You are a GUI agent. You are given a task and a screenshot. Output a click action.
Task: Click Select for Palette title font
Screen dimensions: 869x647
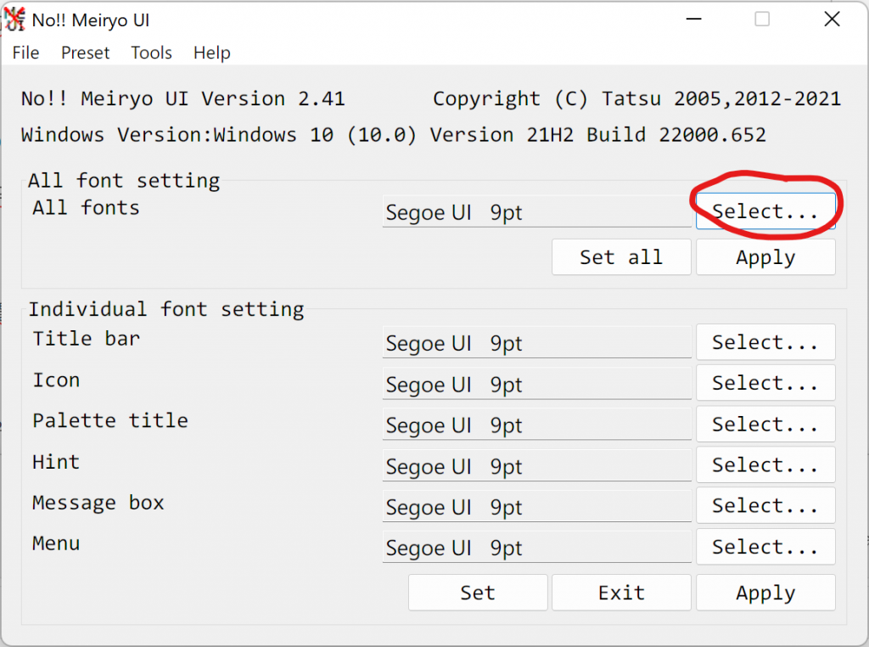point(765,425)
